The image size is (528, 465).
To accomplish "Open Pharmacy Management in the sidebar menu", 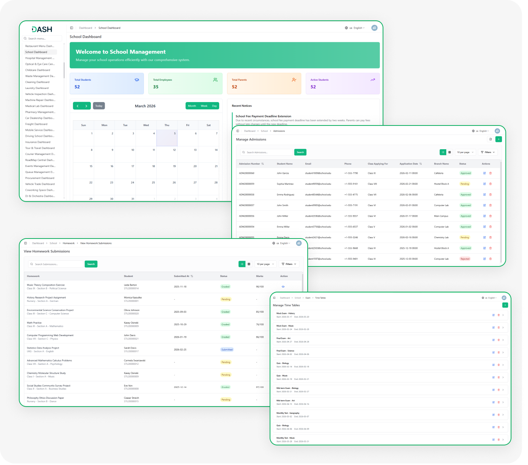I will (40, 112).
